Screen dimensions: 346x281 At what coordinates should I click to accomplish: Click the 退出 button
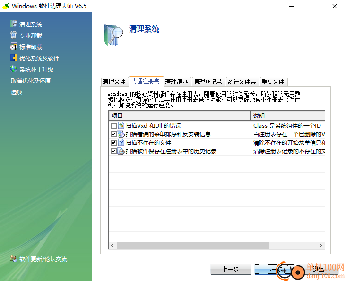[318, 269]
